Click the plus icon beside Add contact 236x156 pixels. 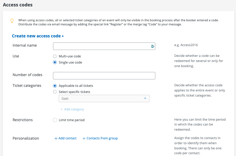(x=56, y=138)
